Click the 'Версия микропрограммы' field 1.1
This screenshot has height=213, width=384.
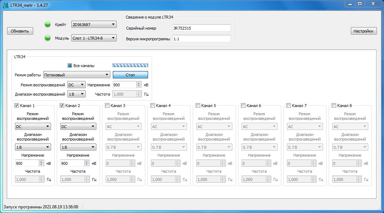pos(202,39)
